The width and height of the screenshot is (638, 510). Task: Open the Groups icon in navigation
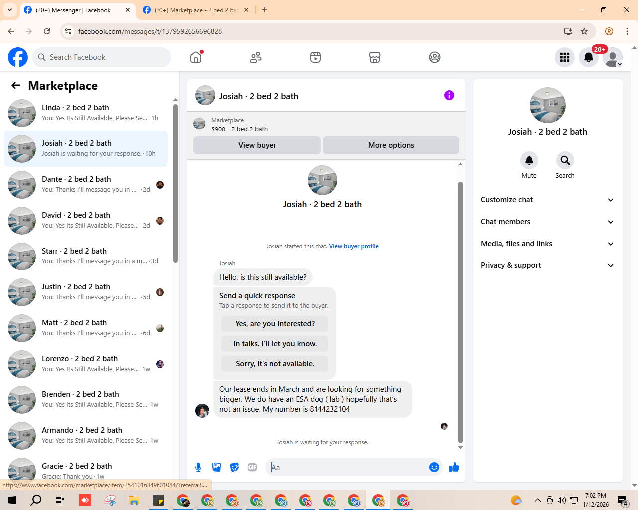tap(435, 57)
